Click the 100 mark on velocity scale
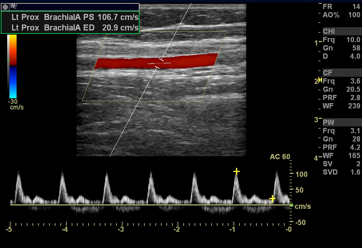The width and height of the screenshot is (362, 248). coord(302,175)
